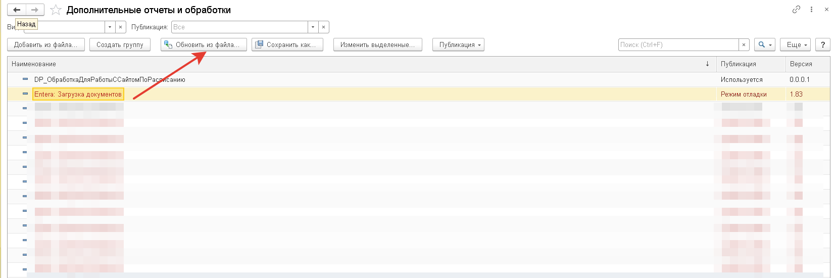Go forward with the right arrow button
Screen dimensions: 834x278
(x=35, y=10)
